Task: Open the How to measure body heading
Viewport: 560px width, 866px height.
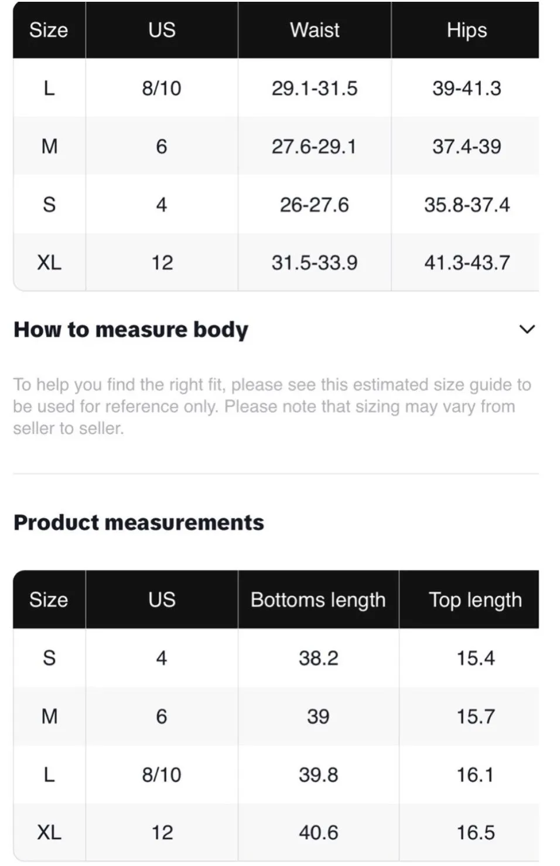Action: tap(131, 330)
